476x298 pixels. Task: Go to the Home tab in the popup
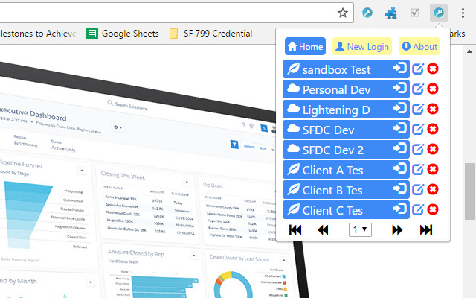305,46
